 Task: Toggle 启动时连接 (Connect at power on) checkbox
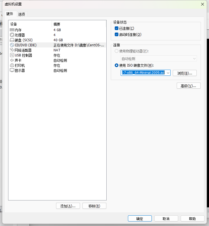117,35
